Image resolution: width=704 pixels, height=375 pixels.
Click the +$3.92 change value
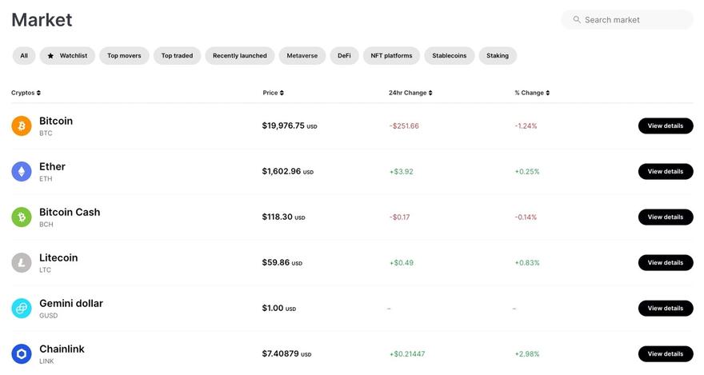coord(402,171)
